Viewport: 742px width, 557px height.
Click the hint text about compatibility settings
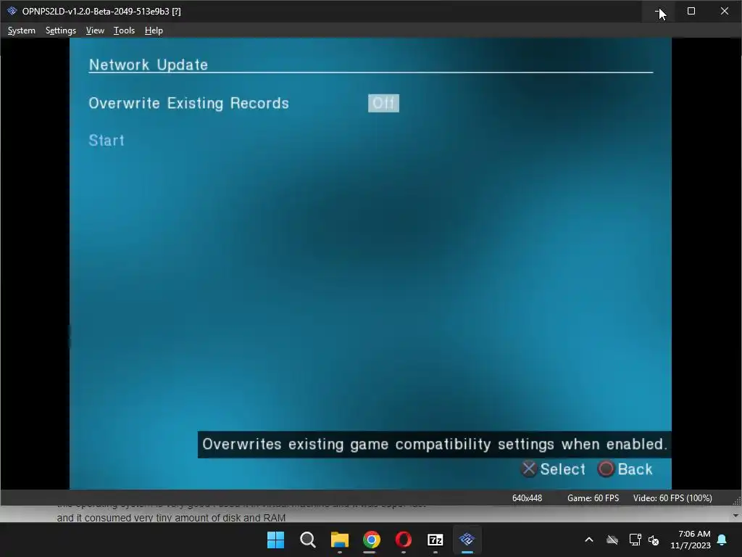coord(435,445)
